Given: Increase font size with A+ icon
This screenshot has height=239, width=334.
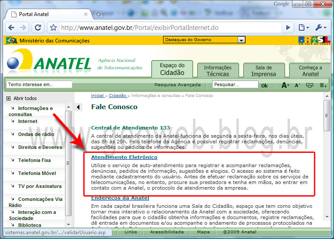Looking at the screenshot, I should click(285, 85).
